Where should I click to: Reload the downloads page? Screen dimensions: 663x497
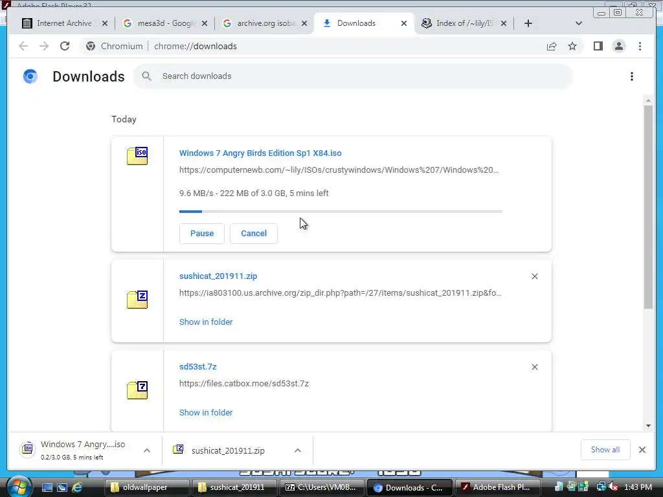tap(65, 46)
